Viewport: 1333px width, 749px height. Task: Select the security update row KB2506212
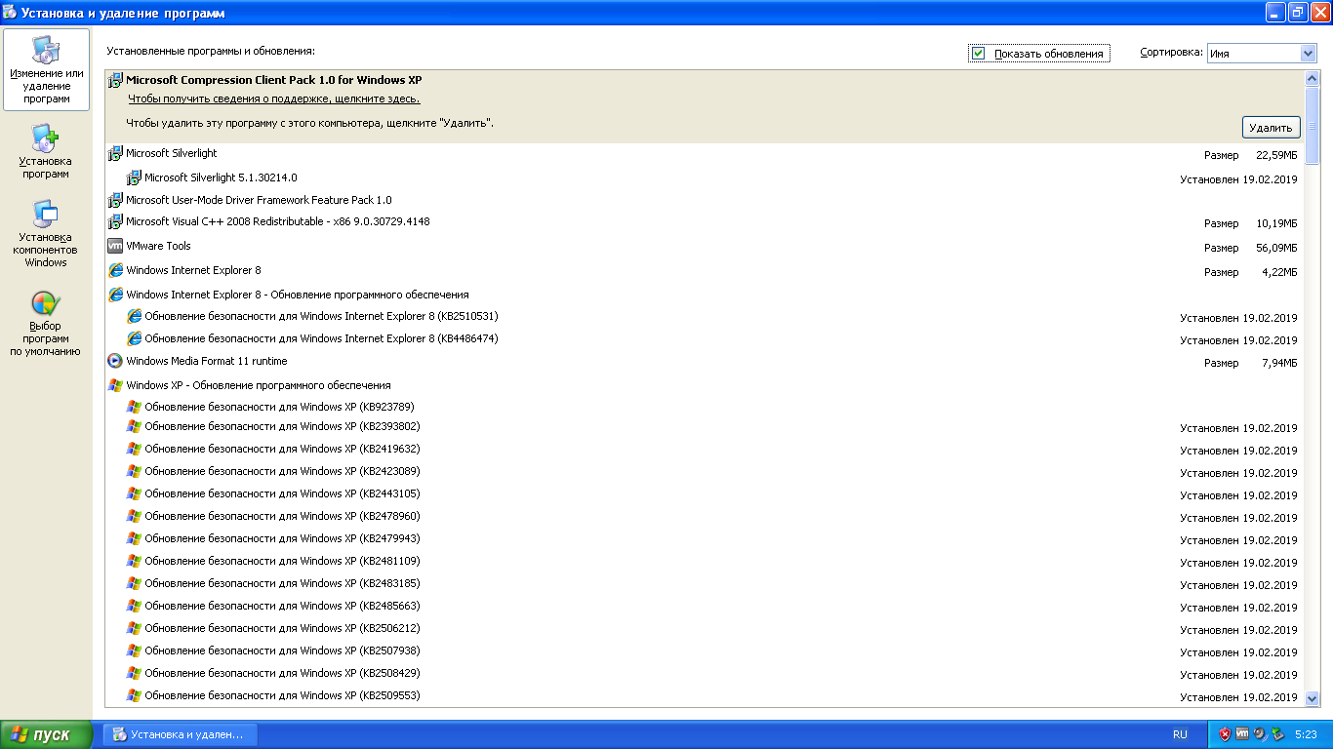[704, 628]
